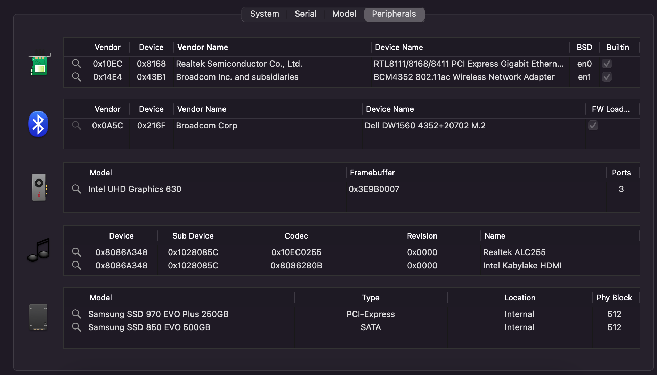Switch to the Model tab
The width and height of the screenshot is (657, 375).
pyautogui.click(x=344, y=14)
